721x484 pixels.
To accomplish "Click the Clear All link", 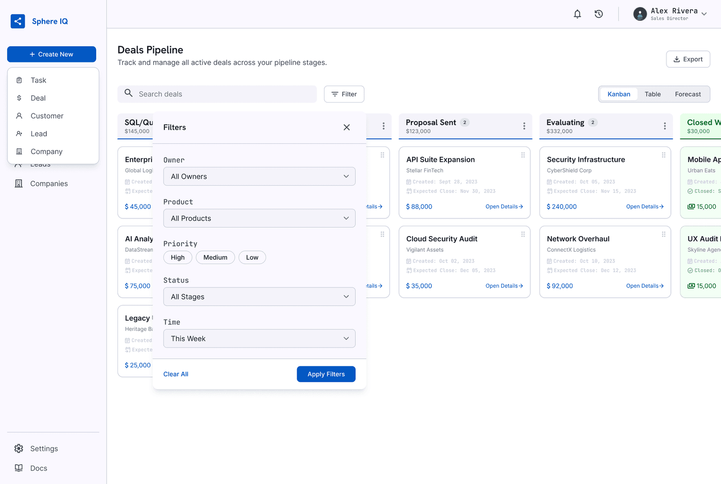I will pos(176,374).
